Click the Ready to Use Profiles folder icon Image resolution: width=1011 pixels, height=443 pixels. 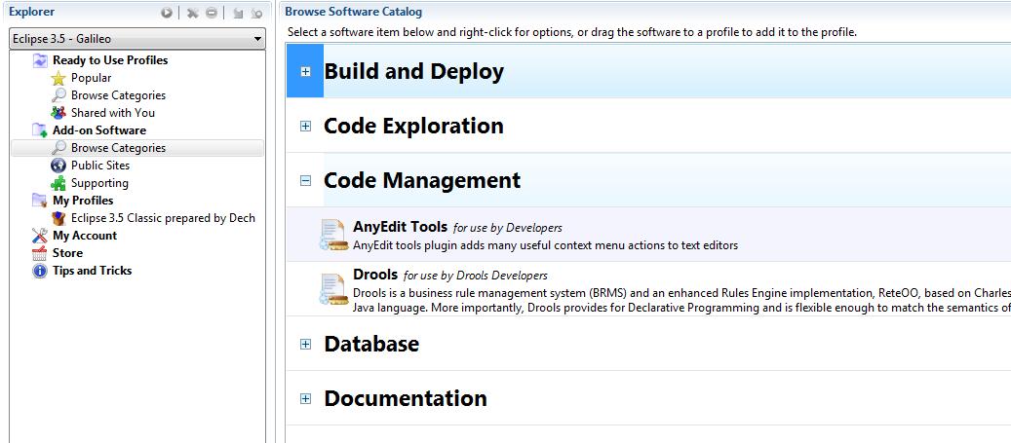40,60
